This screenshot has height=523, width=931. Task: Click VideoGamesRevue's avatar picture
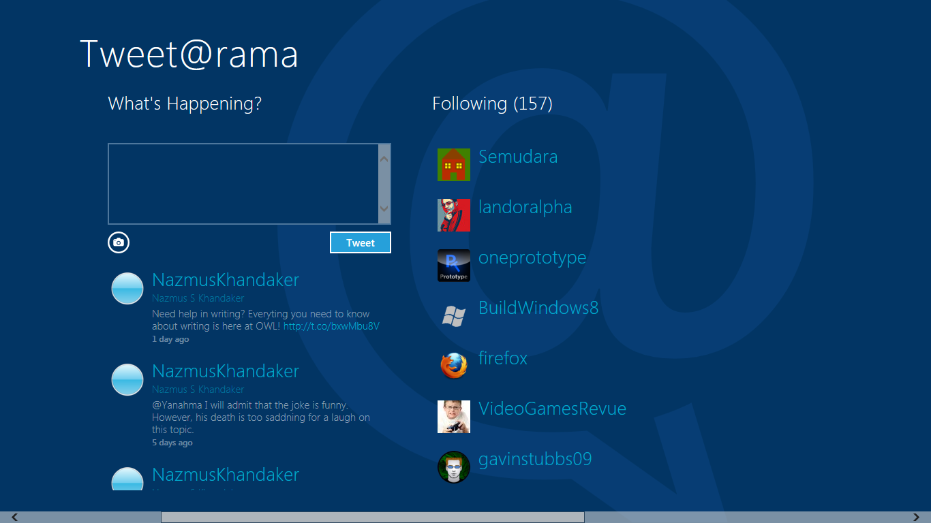click(453, 416)
